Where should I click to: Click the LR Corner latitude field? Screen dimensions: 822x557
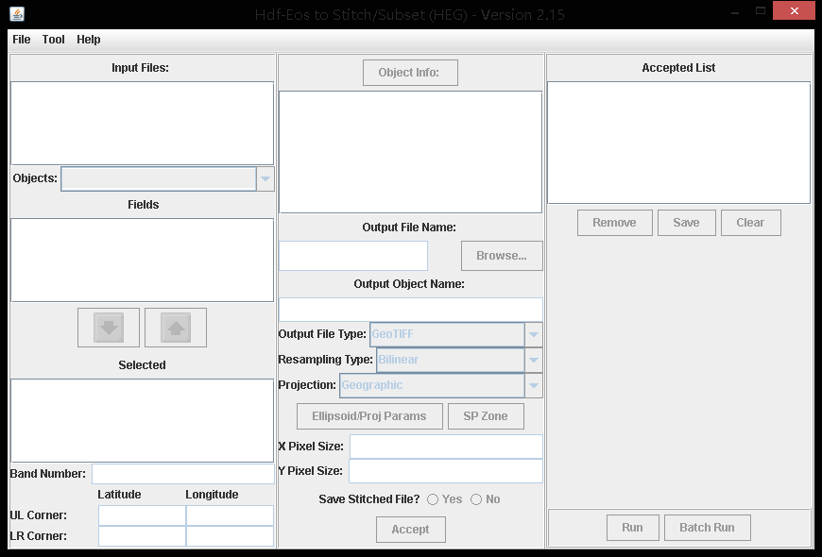(142, 536)
